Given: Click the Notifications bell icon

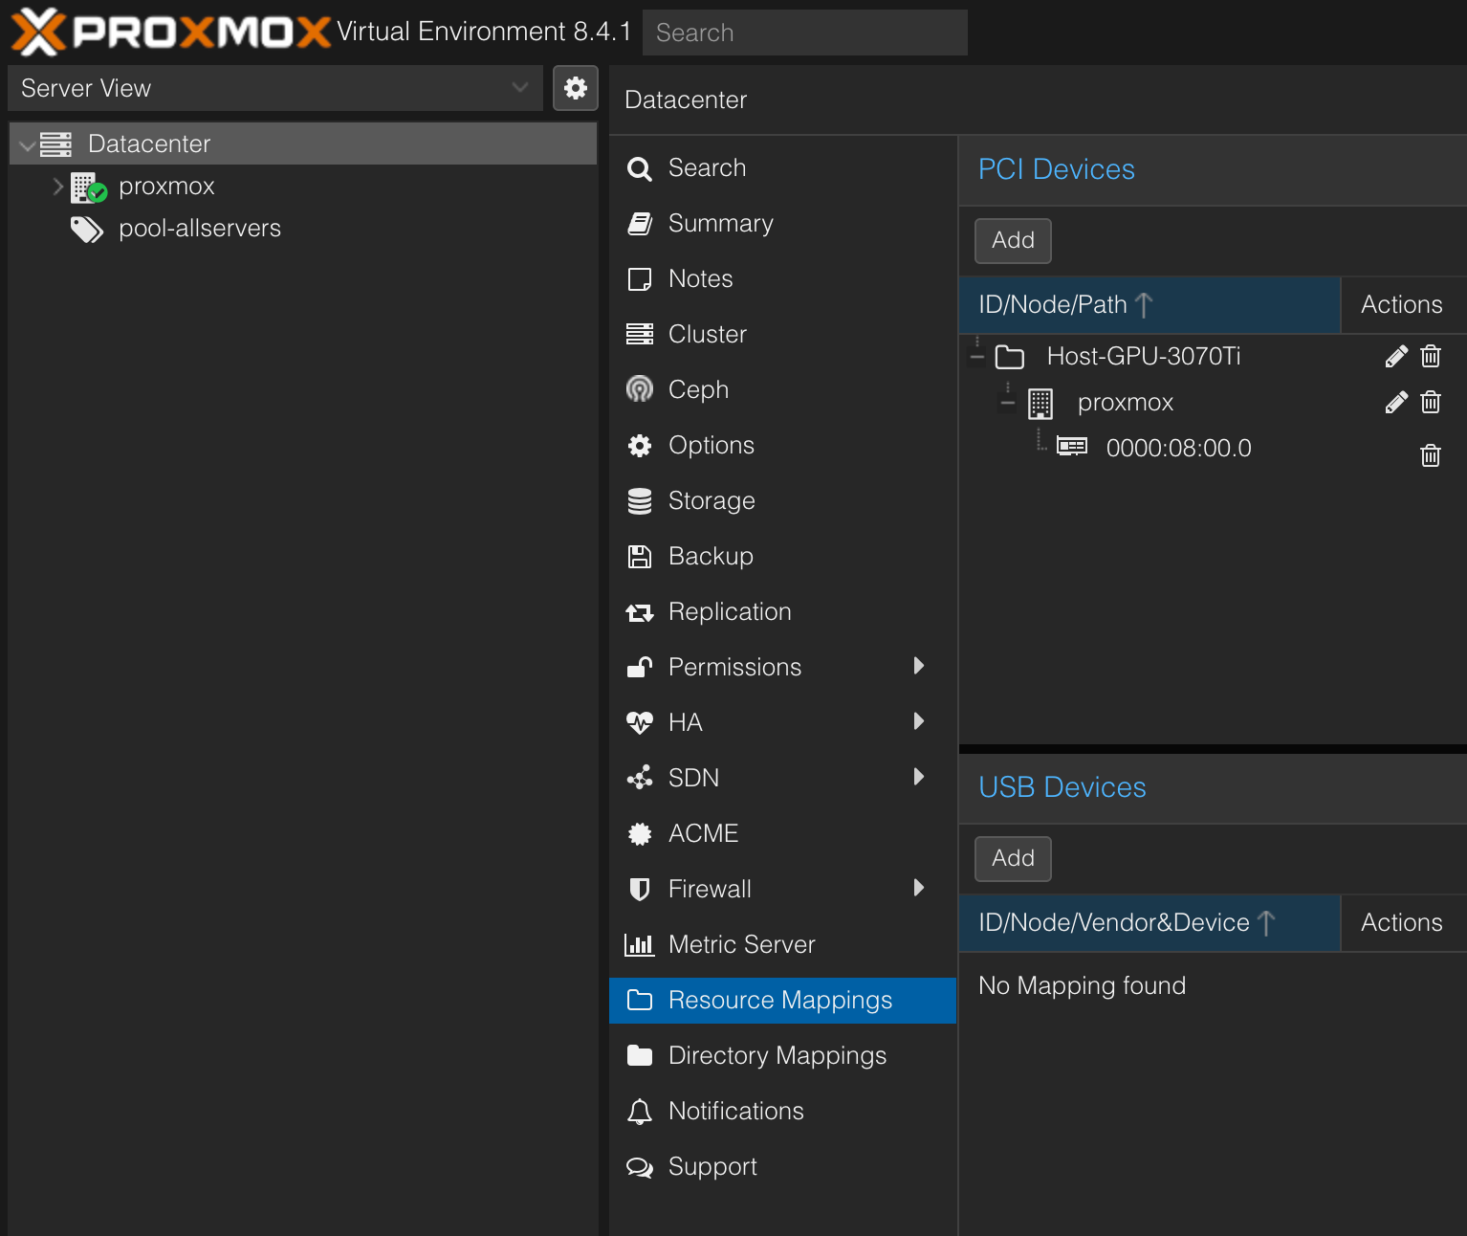Looking at the screenshot, I should click(640, 1112).
